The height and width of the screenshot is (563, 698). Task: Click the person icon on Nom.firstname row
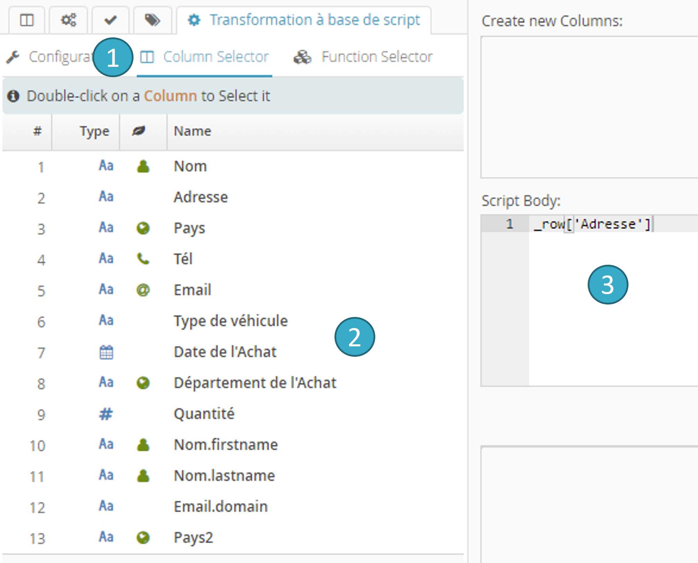click(143, 445)
